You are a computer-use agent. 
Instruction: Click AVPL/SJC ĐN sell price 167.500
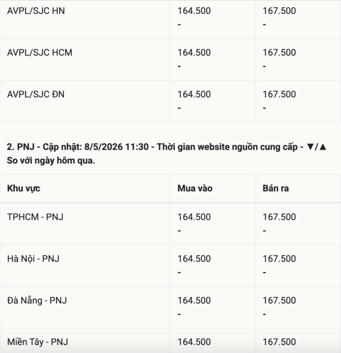pyautogui.click(x=279, y=94)
